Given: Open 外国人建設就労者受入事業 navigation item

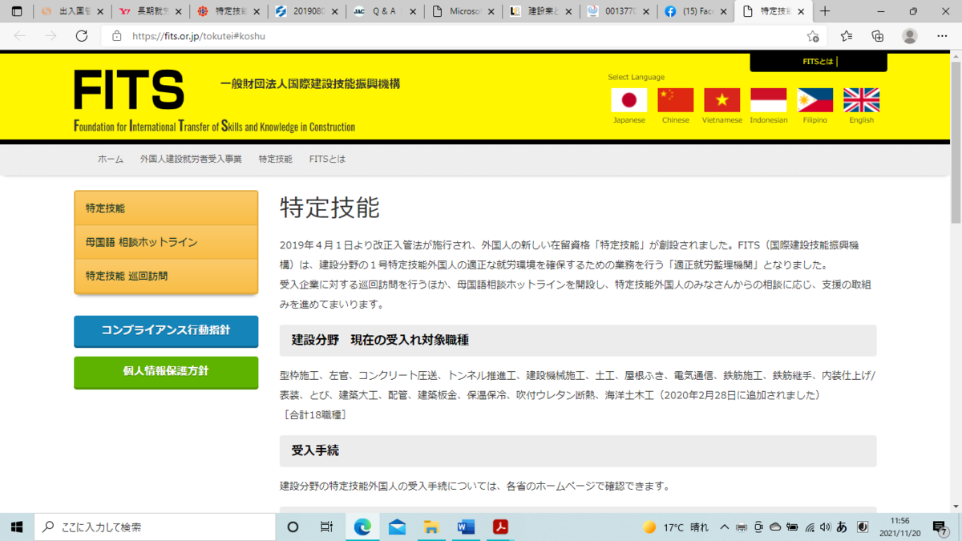Looking at the screenshot, I should point(191,159).
